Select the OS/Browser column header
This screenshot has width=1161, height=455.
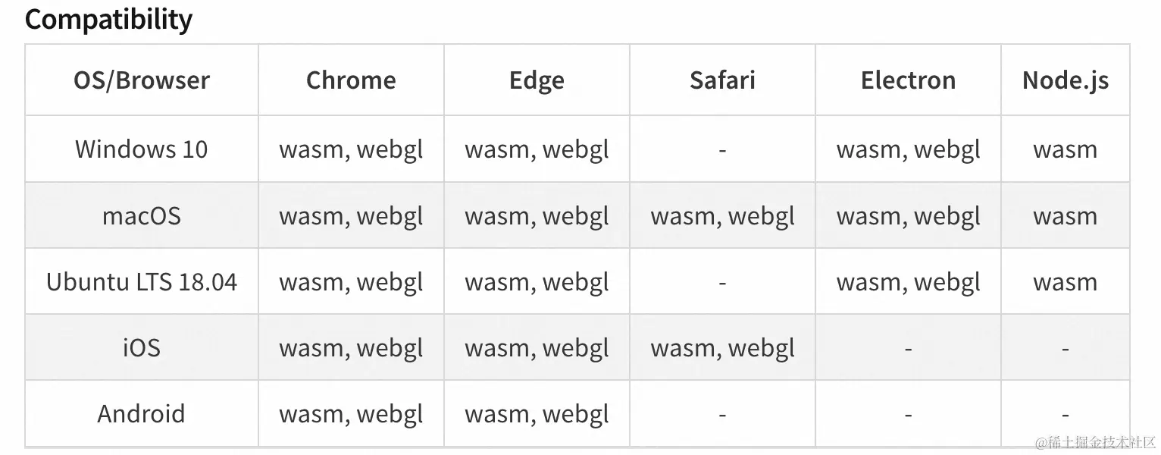click(142, 80)
